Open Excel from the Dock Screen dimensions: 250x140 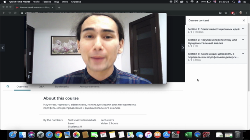click(x=188, y=135)
